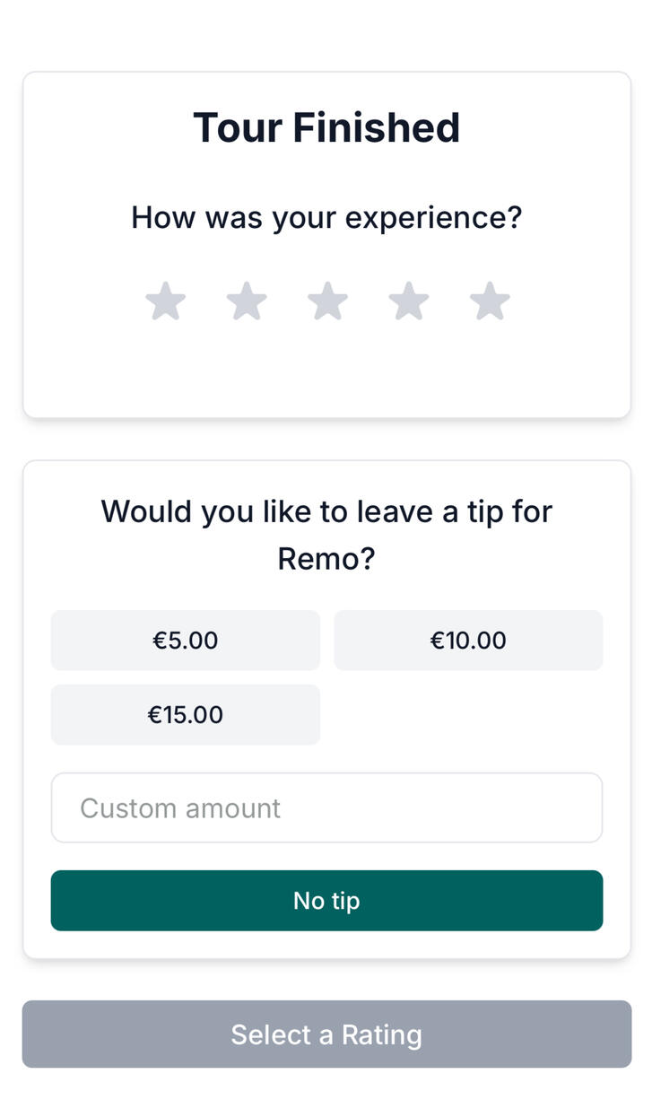Click the tip question mentioning Remo

[x=326, y=535]
